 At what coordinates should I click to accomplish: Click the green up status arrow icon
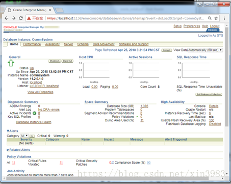pos(11,63)
